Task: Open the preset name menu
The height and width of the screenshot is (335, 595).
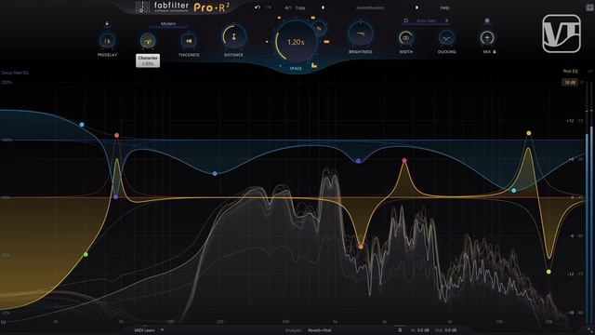Action: (x=370, y=7)
